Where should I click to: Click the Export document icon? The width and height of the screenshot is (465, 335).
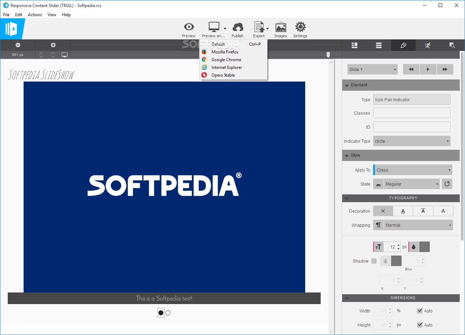pos(259,27)
